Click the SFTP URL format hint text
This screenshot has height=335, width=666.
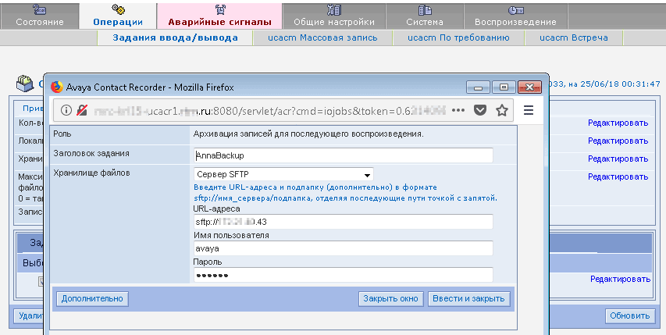click(x=345, y=193)
